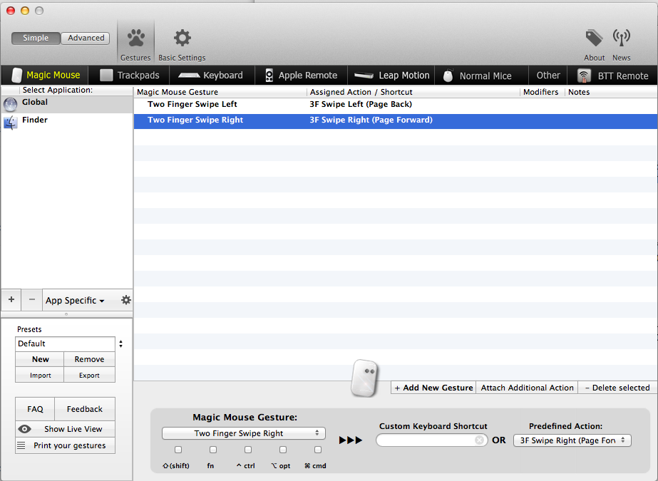Click the Apple Remote tab icon
This screenshot has width=658, height=481.
coord(269,76)
